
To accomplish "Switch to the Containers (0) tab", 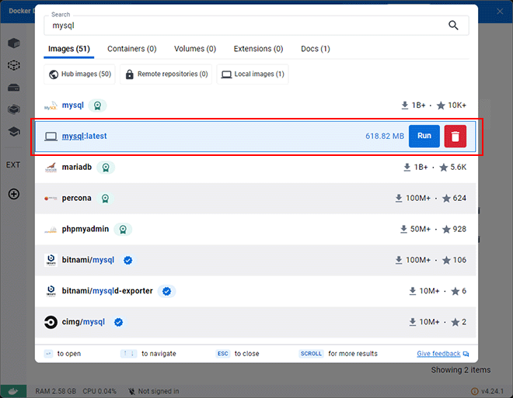I will coord(132,49).
